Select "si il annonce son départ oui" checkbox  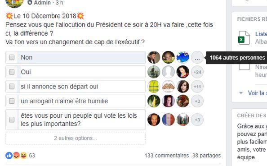12,87
